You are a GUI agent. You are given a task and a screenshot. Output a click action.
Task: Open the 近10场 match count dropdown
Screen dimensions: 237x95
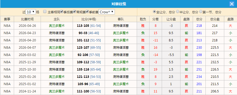click(x=31, y=12)
